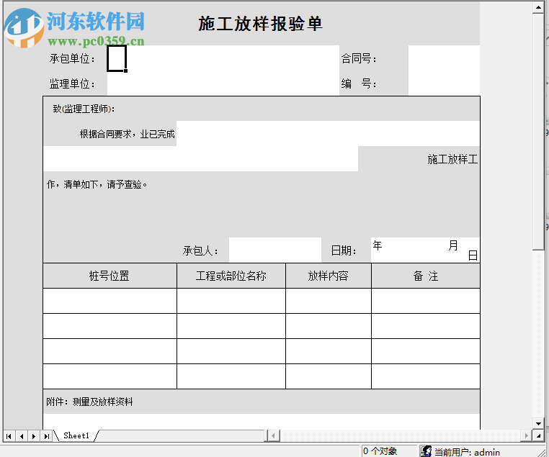Click the vertical scrollbar thumb
The image size is (549, 457).
point(538,132)
